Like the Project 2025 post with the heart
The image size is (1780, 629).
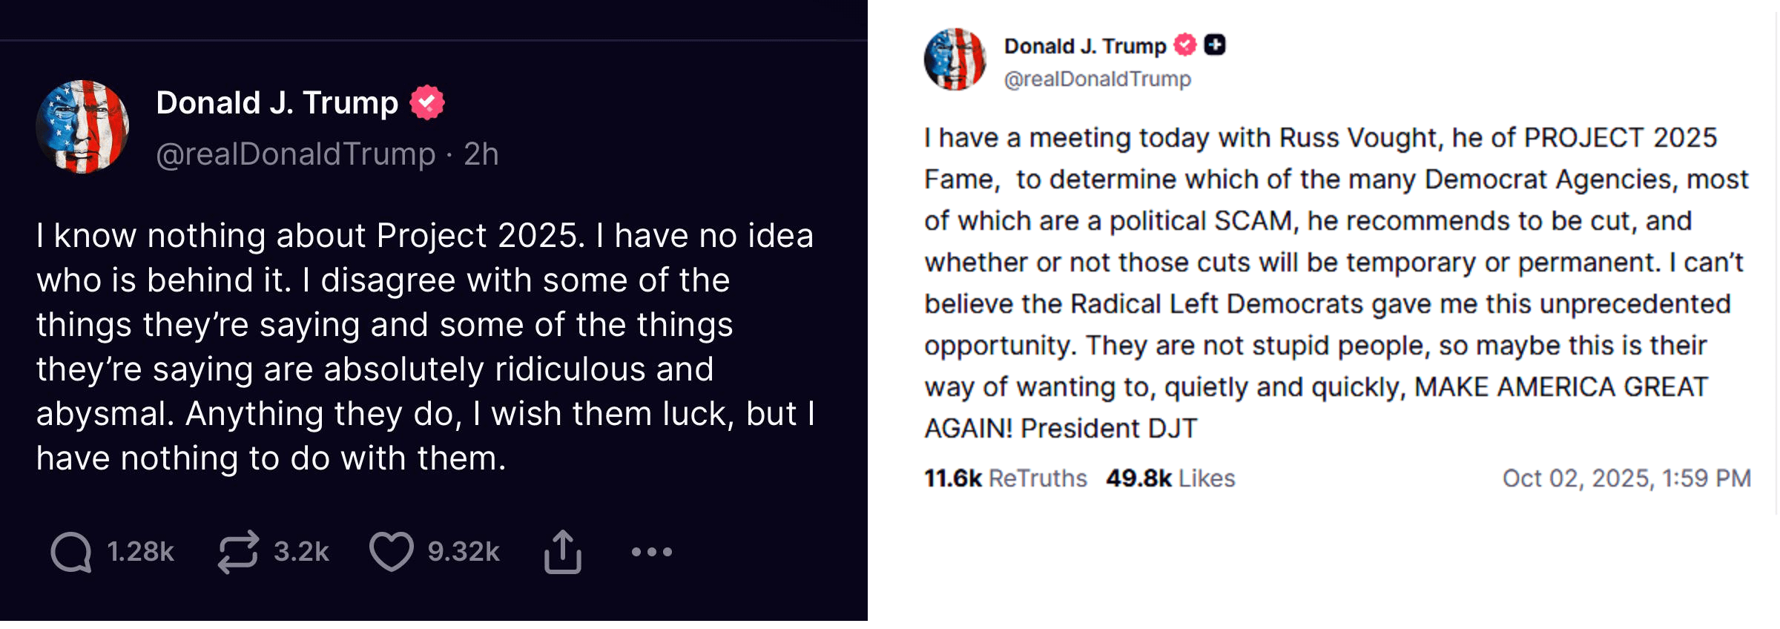[x=391, y=552]
